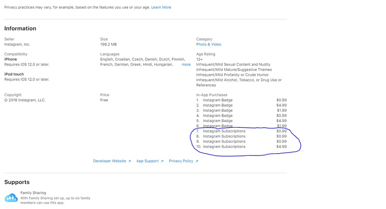Select Infrequent/Mild Sexual Content and Nudity line
The width and height of the screenshot is (386, 209).
(x=233, y=65)
